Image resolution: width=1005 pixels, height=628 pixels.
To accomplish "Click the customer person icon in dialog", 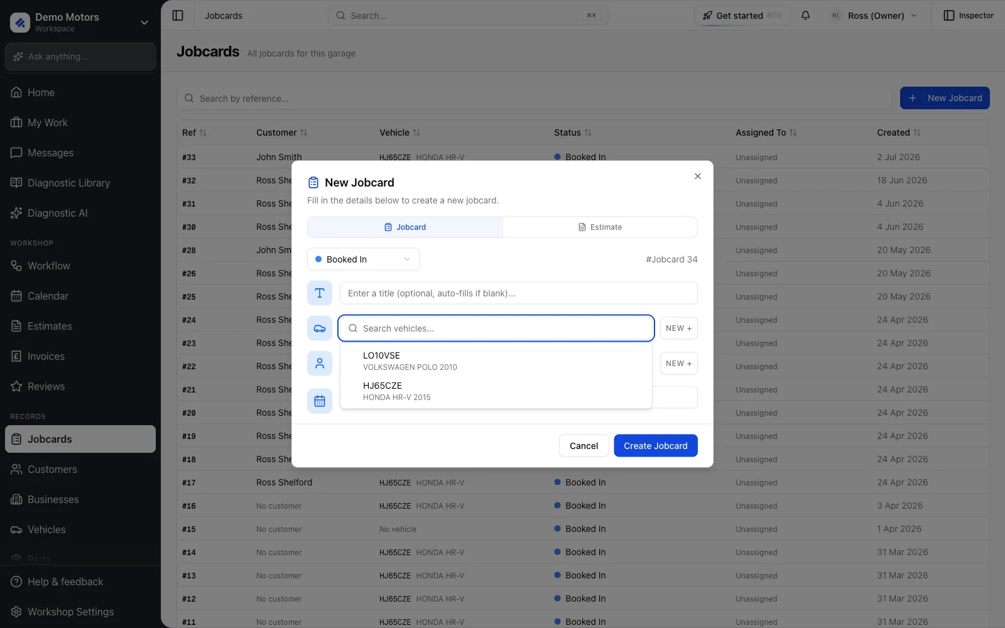I will click(320, 364).
